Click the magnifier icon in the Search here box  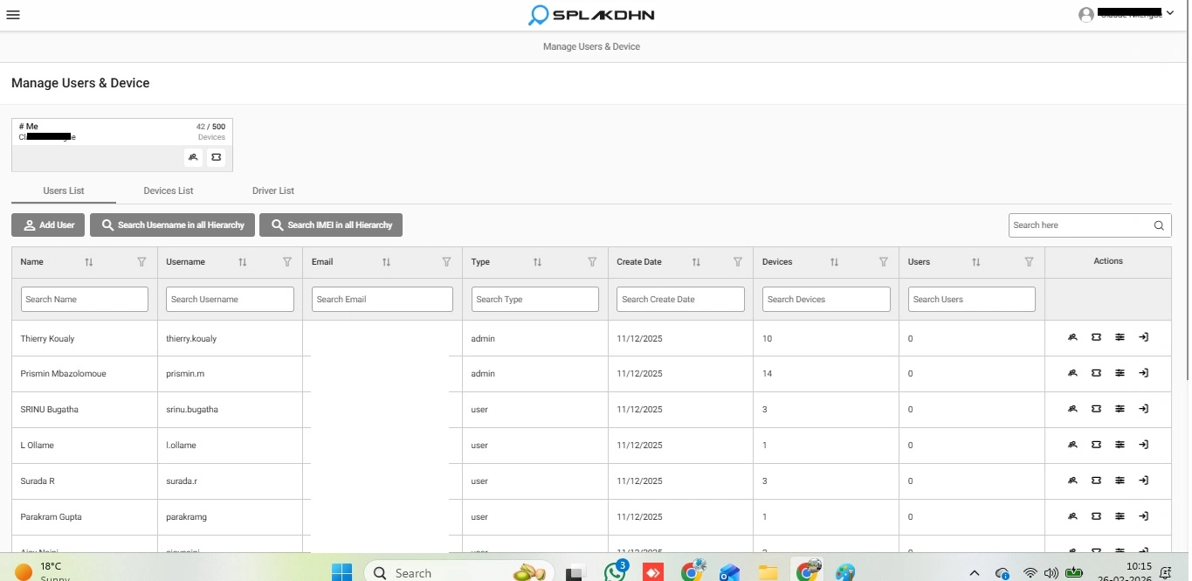coord(1159,225)
